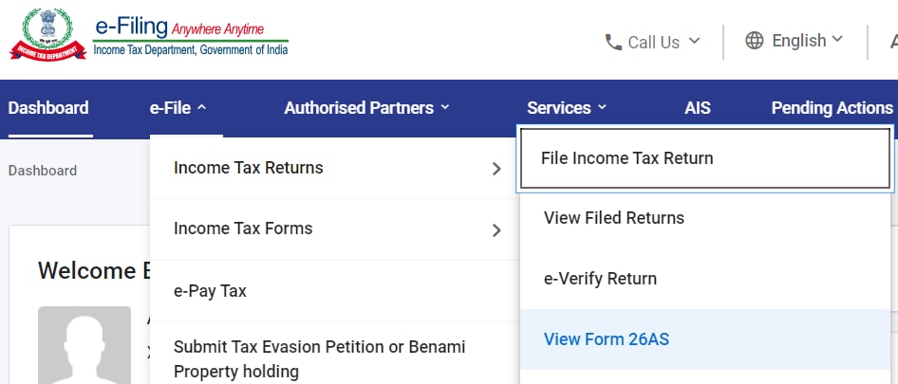Click the globe language icon
This screenshot has height=384, width=898.
tap(755, 41)
